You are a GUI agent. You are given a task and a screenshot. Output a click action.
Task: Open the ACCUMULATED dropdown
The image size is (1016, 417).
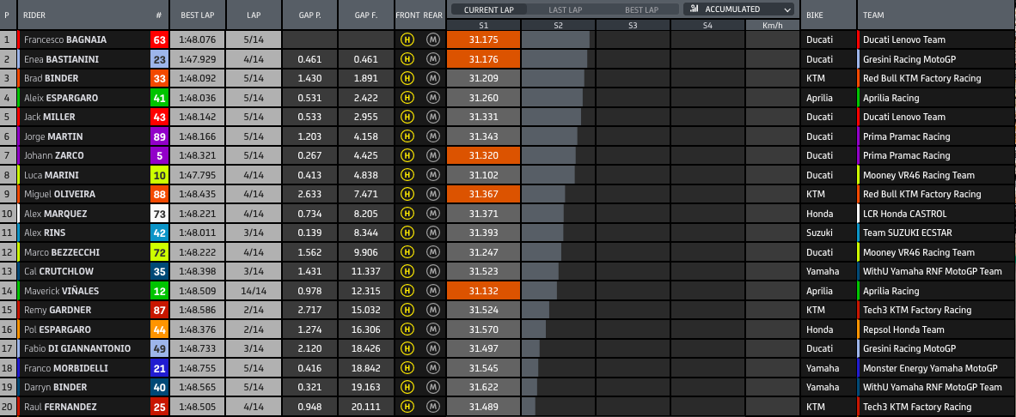tap(738, 9)
